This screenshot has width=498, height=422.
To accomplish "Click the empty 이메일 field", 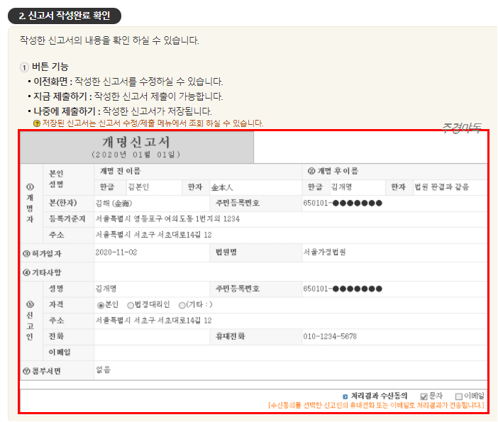I will pos(290,352).
